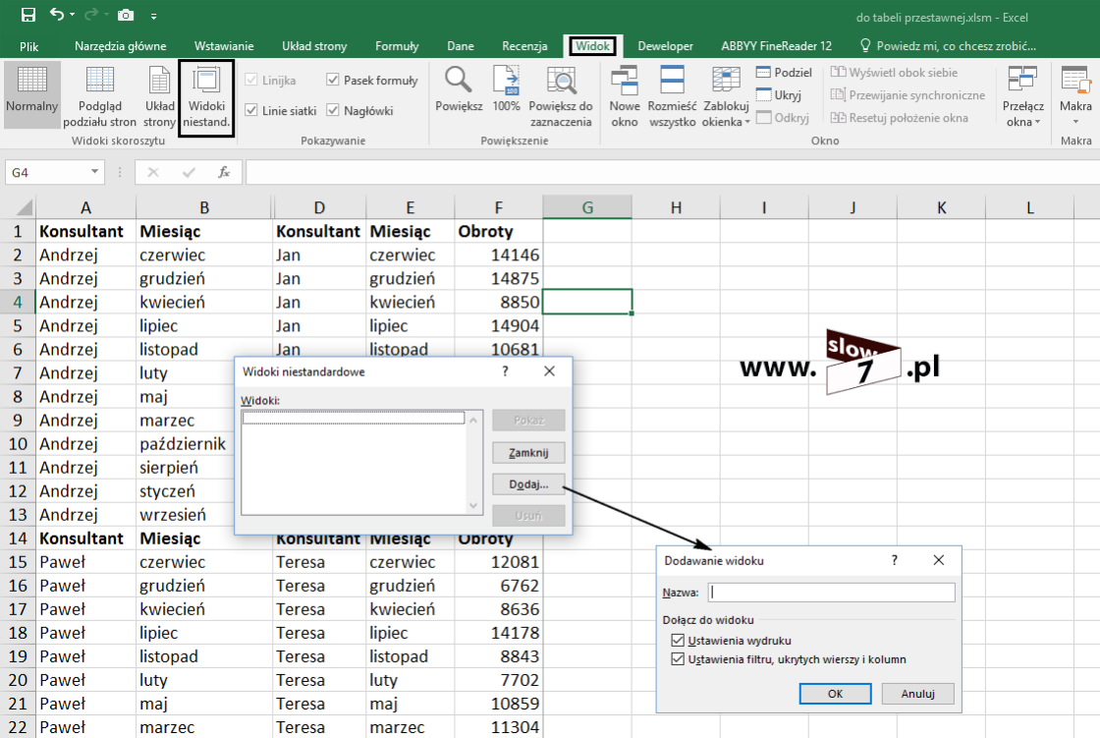Screen dimensions: 1100x738
Task: Click Widoki list scrollbar down arrow
Action: 473,505
